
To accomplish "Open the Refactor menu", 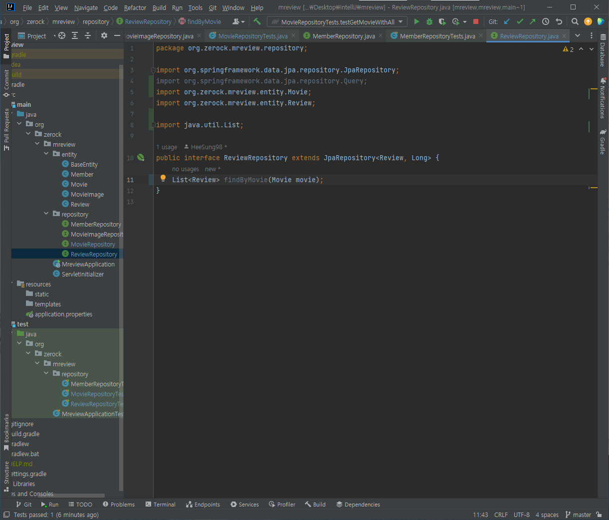I will (135, 7).
